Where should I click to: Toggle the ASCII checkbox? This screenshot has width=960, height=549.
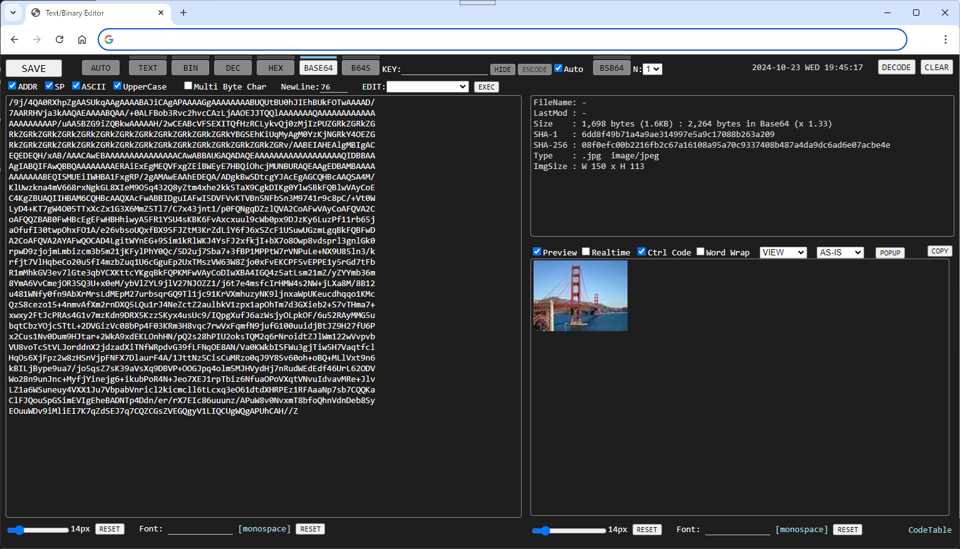point(76,86)
